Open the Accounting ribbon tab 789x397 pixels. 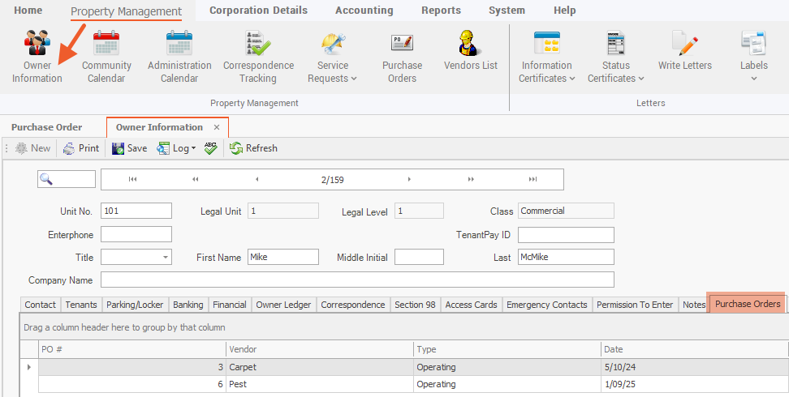[x=364, y=10]
